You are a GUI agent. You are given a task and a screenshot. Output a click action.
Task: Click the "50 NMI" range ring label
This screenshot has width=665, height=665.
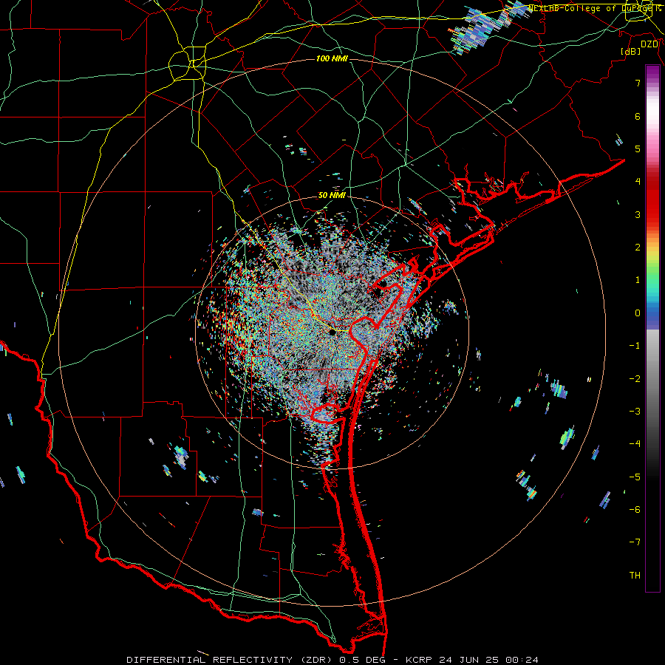(332, 195)
